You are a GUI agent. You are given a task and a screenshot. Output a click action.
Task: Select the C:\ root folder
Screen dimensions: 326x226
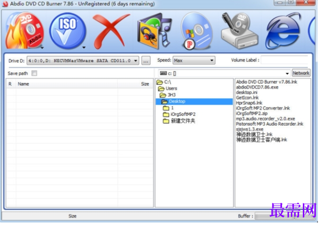[x=164, y=82]
